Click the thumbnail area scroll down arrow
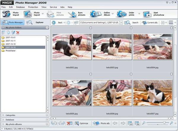Screen dimensions: 178x131 [x=175, y=114]
